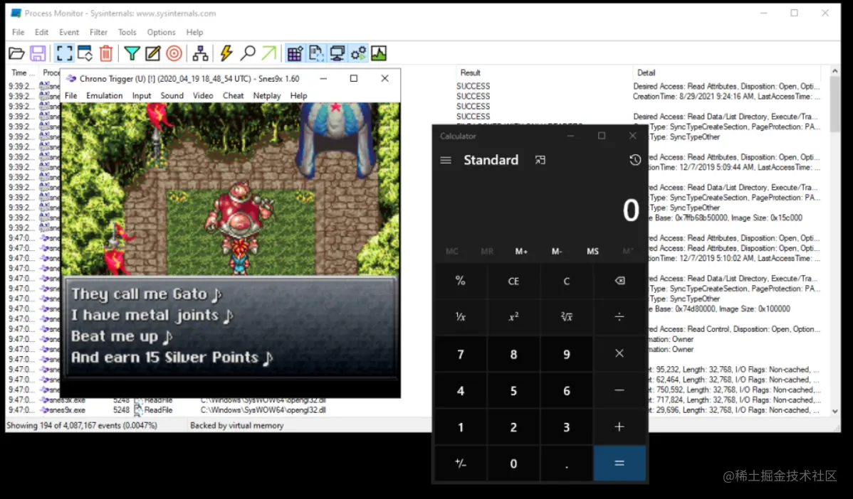Toggle Show Process and Thread Activity icon
This screenshot has width=853, height=499.
(358, 53)
